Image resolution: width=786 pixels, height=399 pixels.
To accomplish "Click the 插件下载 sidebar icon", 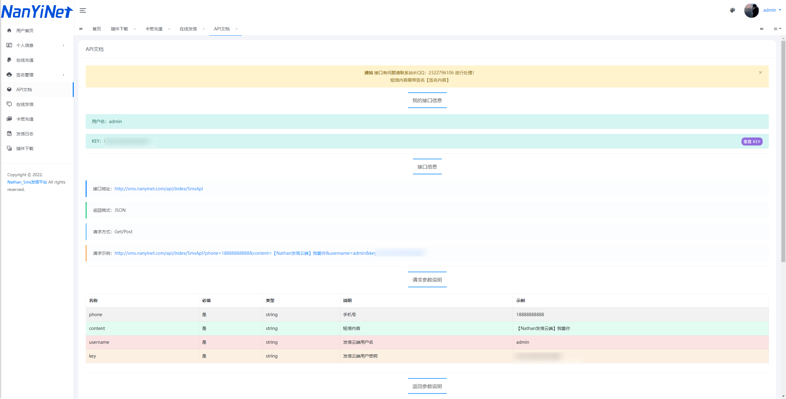I will [9, 148].
